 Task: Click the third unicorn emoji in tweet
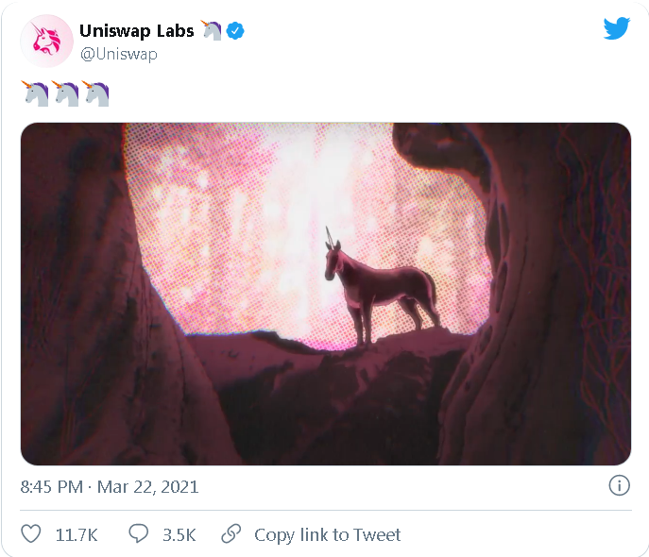pos(95,93)
